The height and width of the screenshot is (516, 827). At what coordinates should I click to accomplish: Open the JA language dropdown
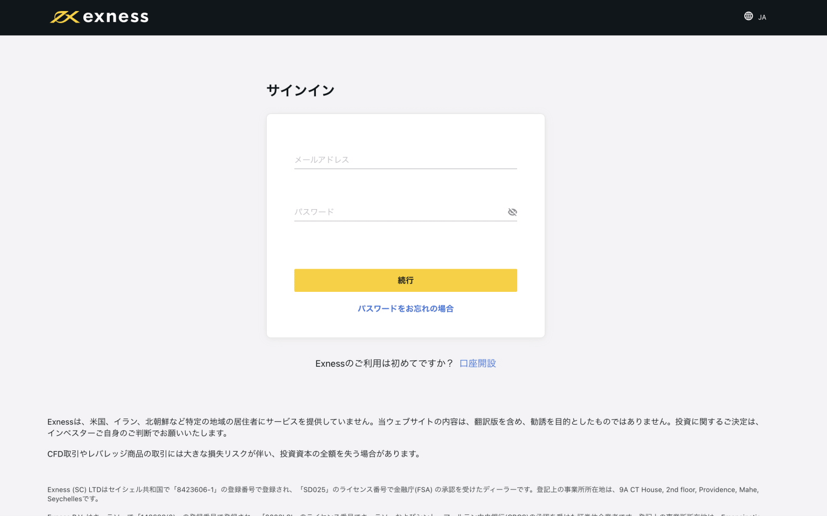[762, 17]
